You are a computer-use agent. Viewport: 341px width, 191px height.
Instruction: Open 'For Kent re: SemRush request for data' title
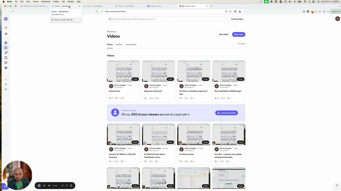pos(193,92)
